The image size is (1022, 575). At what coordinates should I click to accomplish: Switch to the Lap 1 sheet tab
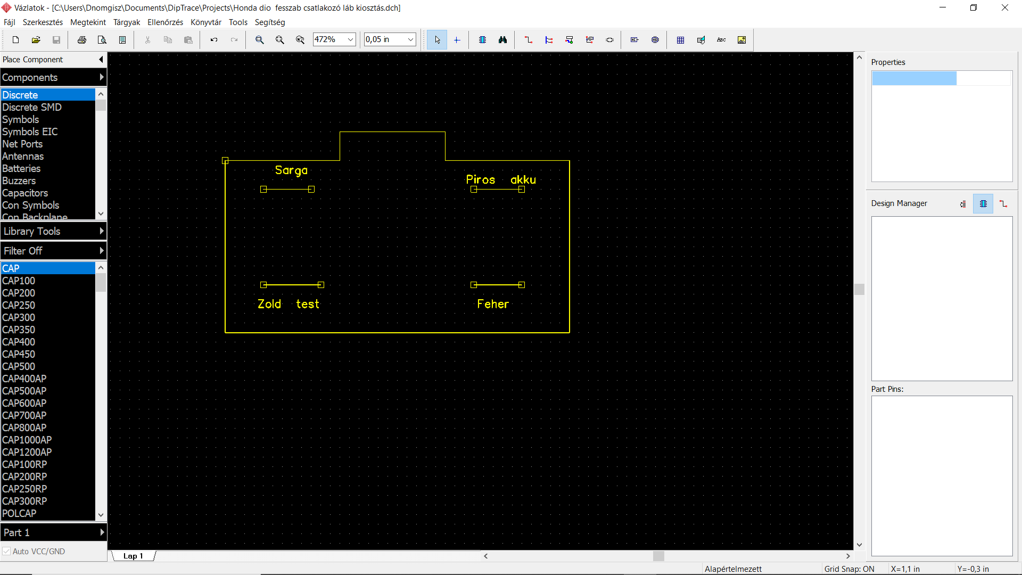click(x=133, y=556)
